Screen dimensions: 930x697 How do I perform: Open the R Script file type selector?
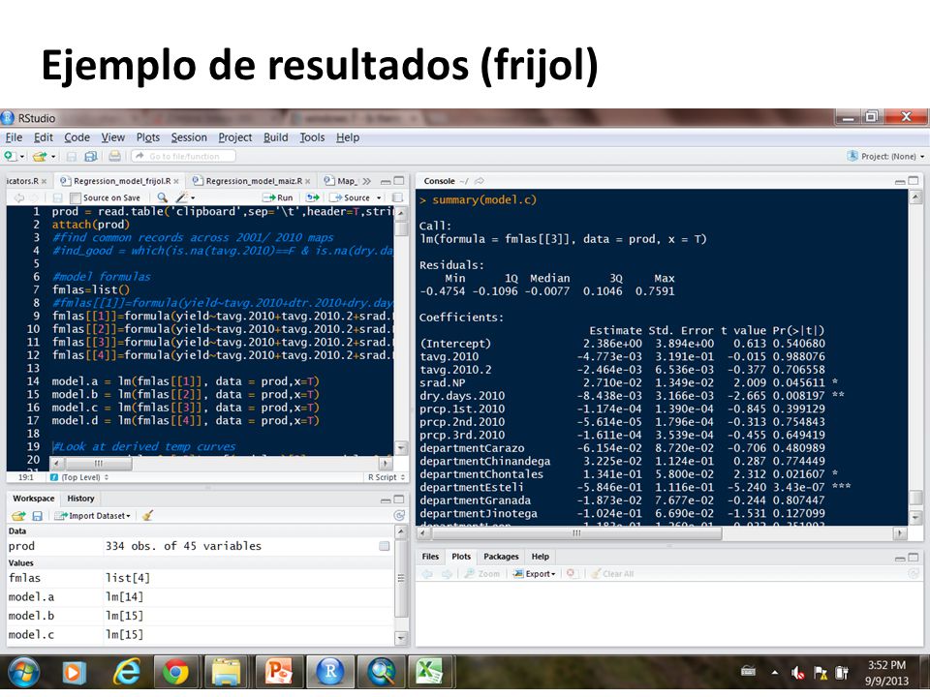coord(387,477)
